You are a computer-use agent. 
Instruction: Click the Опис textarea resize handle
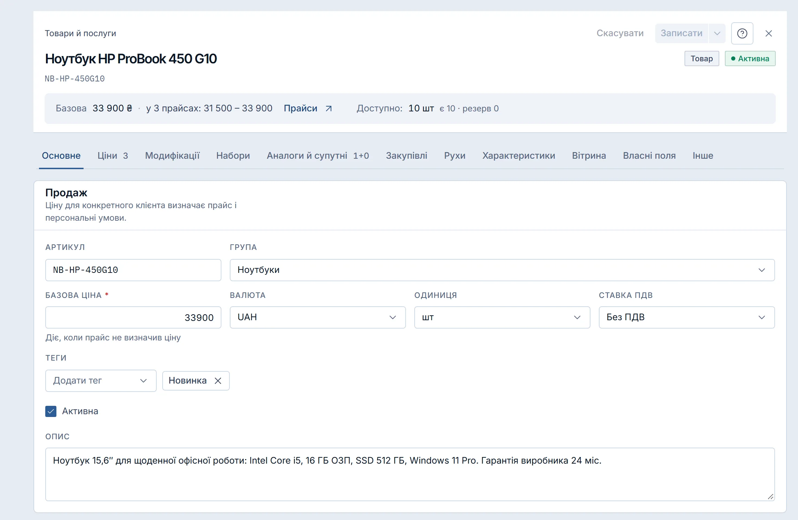(770, 497)
